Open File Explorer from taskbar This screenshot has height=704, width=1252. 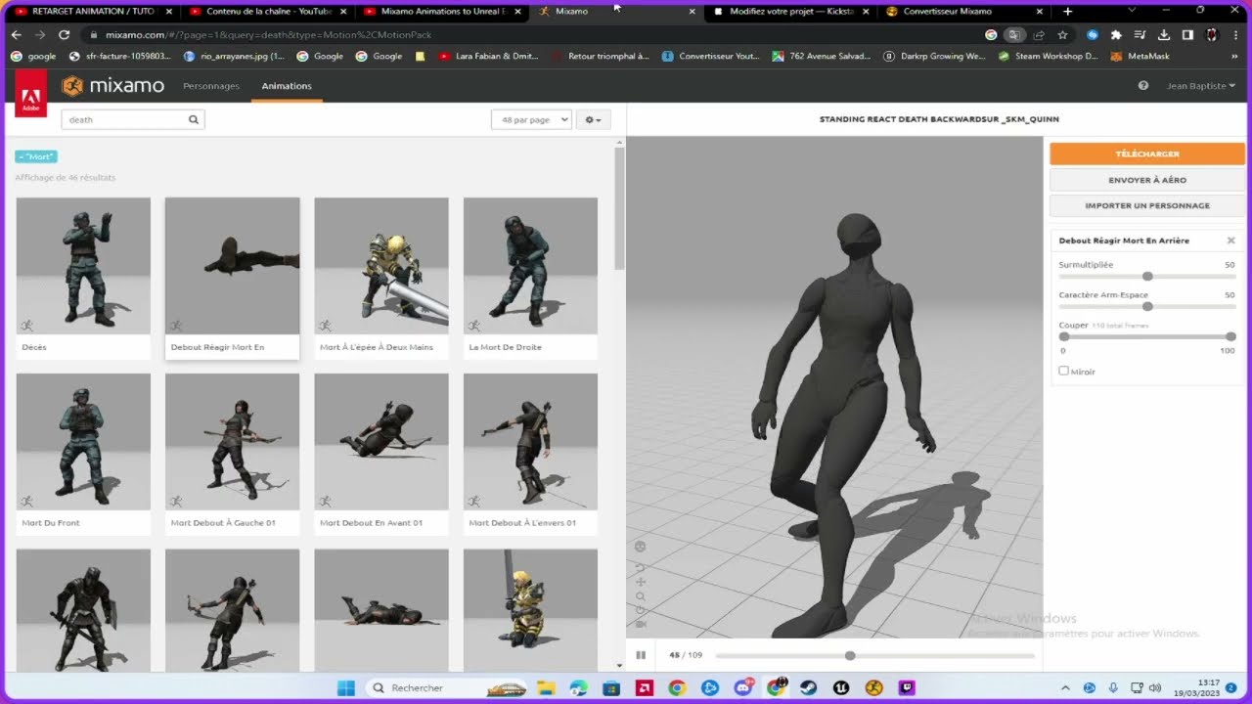pyautogui.click(x=546, y=687)
